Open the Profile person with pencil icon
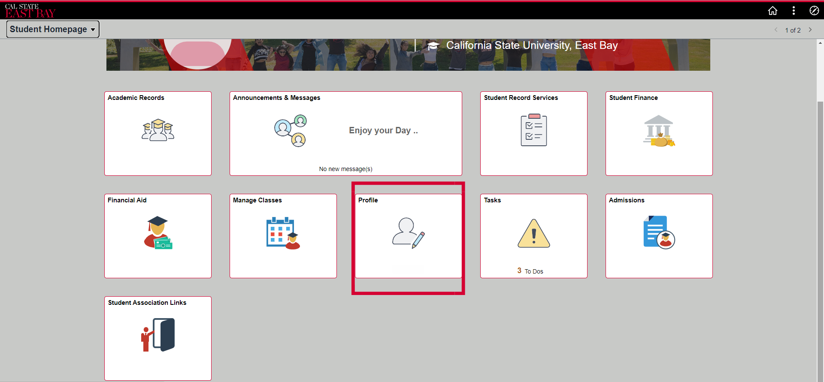The width and height of the screenshot is (824, 382). tap(409, 233)
